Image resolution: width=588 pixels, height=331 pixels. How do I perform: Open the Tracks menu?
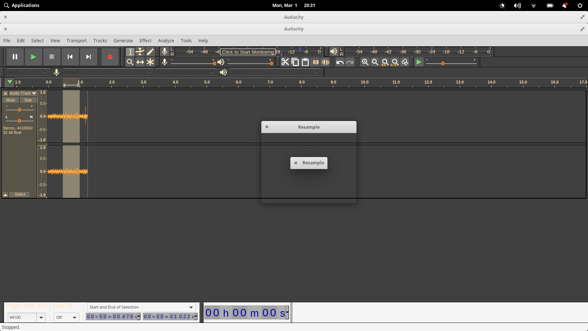[100, 41]
